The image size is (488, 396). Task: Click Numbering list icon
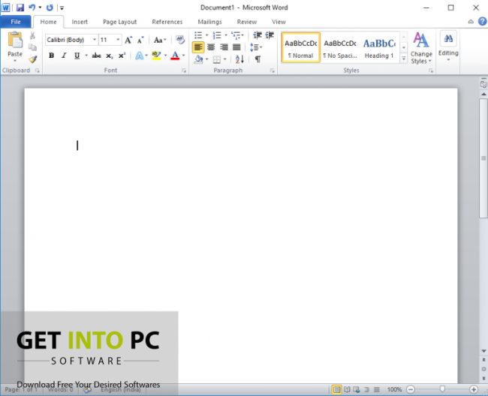pos(217,35)
